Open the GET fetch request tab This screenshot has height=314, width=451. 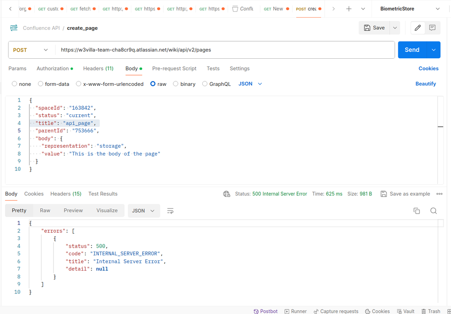(x=83, y=9)
